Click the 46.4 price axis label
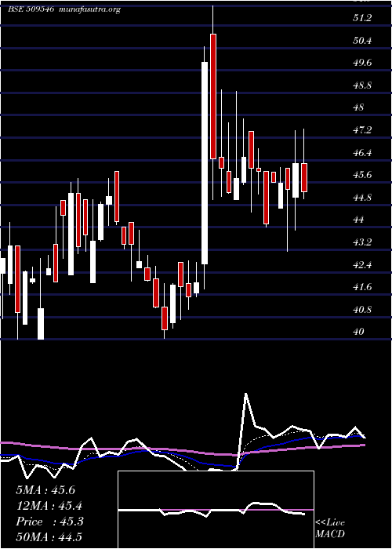This screenshot has width=392, height=549. [x=362, y=153]
